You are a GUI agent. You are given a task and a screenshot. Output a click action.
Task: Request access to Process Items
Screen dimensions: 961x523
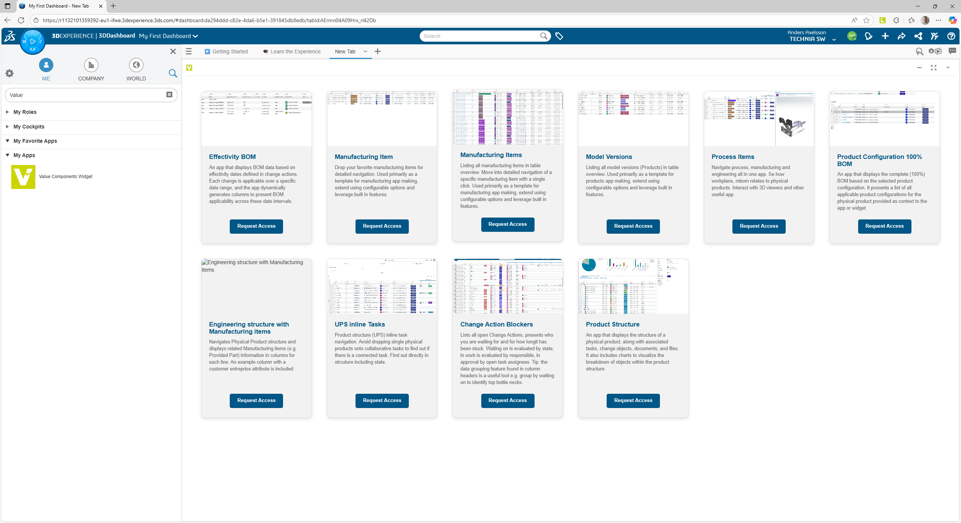coord(759,226)
